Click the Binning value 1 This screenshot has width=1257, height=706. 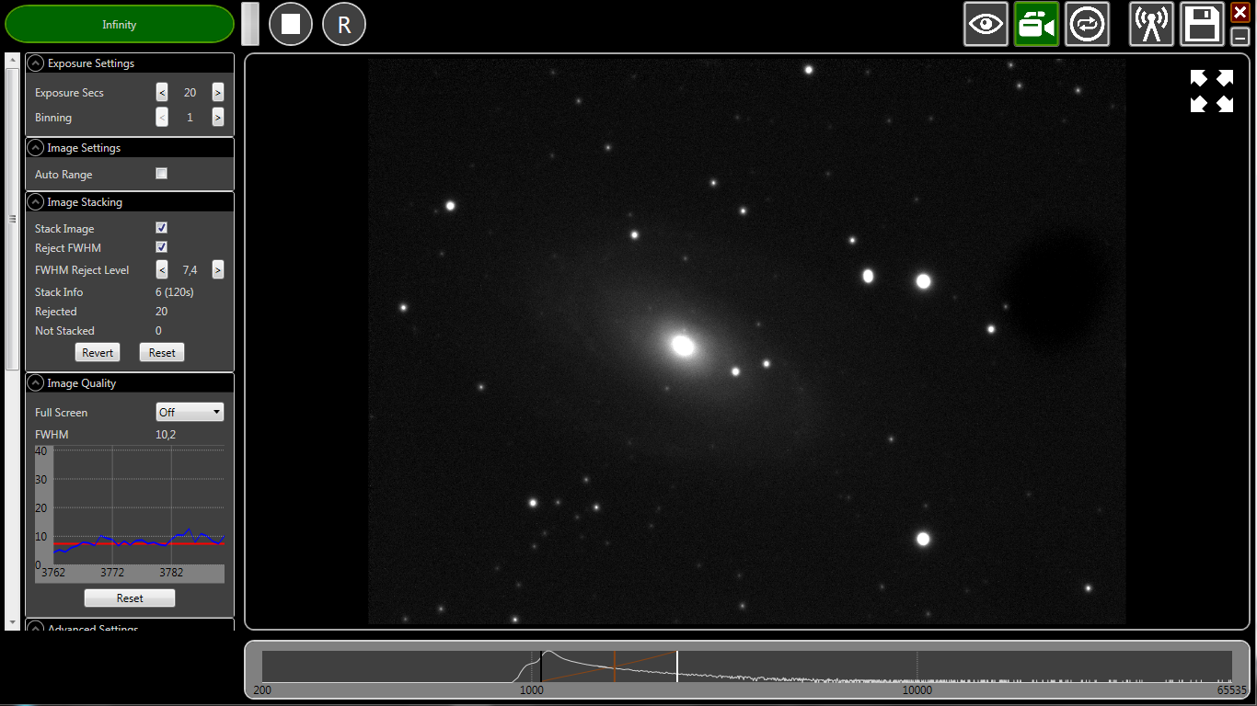190,118
